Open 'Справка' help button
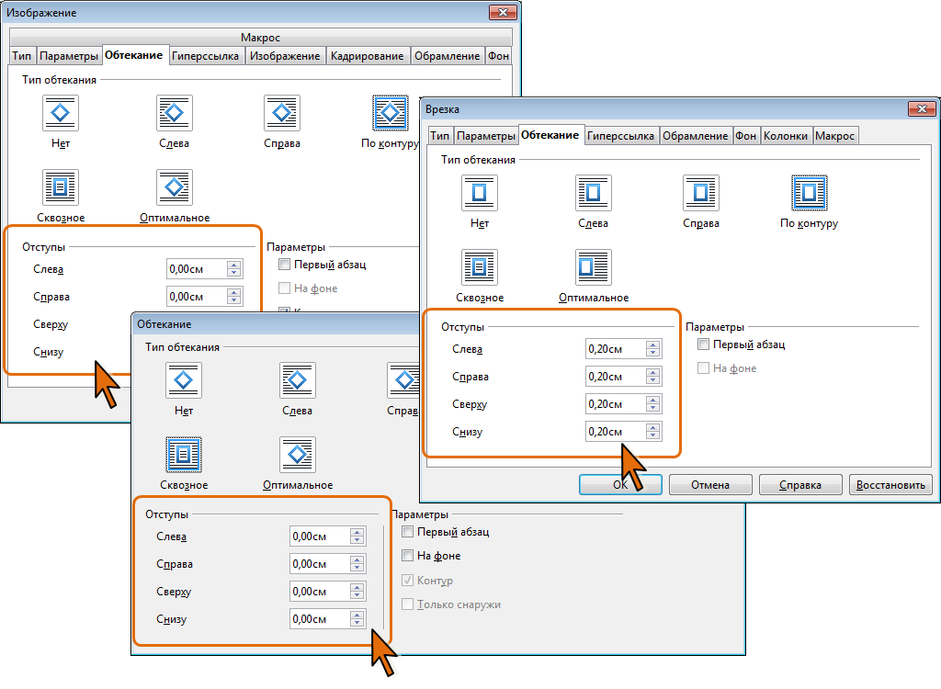The width and height of the screenshot is (941, 689). click(800, 484)
